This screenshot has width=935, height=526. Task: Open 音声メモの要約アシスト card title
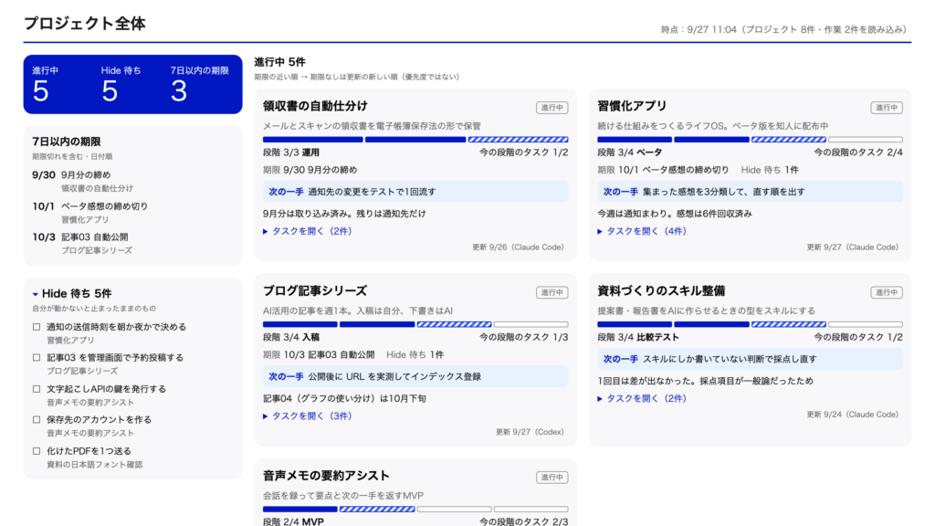326,476
